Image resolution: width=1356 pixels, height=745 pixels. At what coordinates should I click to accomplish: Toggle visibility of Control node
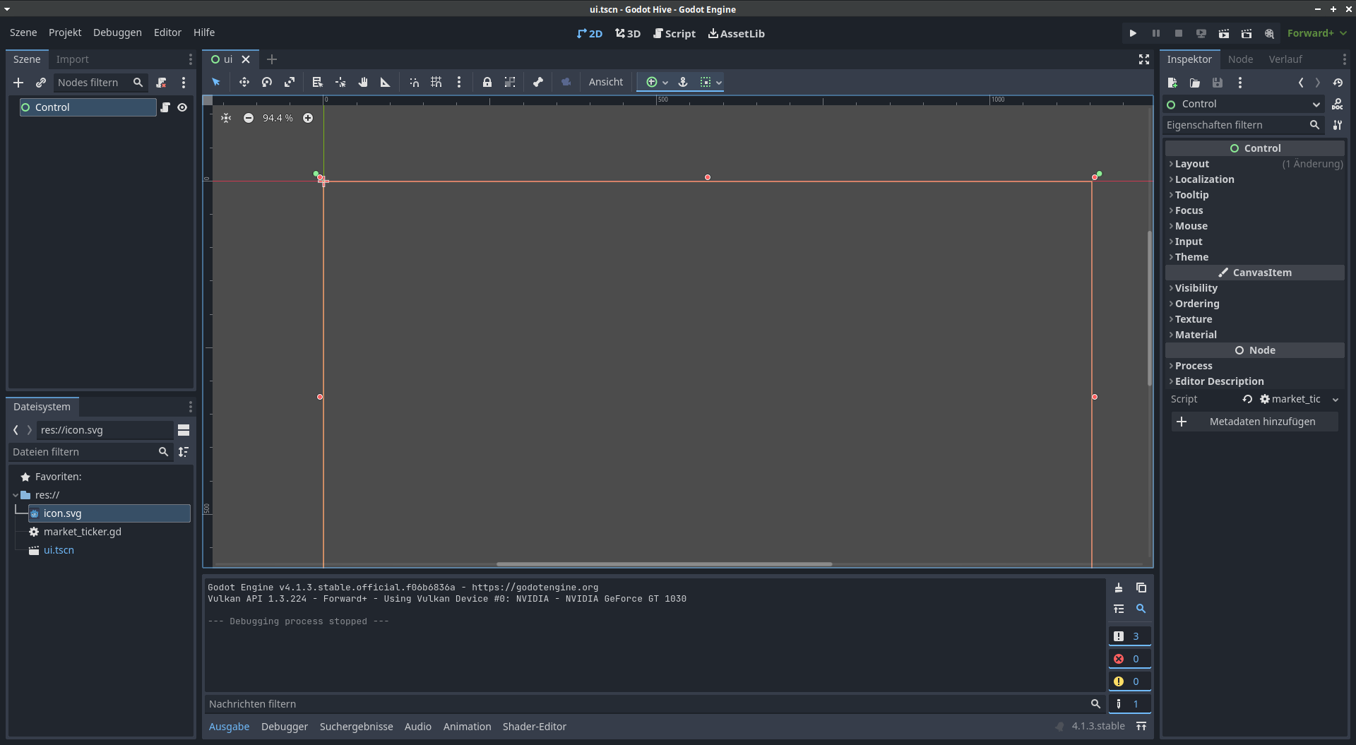click(182, 107)
